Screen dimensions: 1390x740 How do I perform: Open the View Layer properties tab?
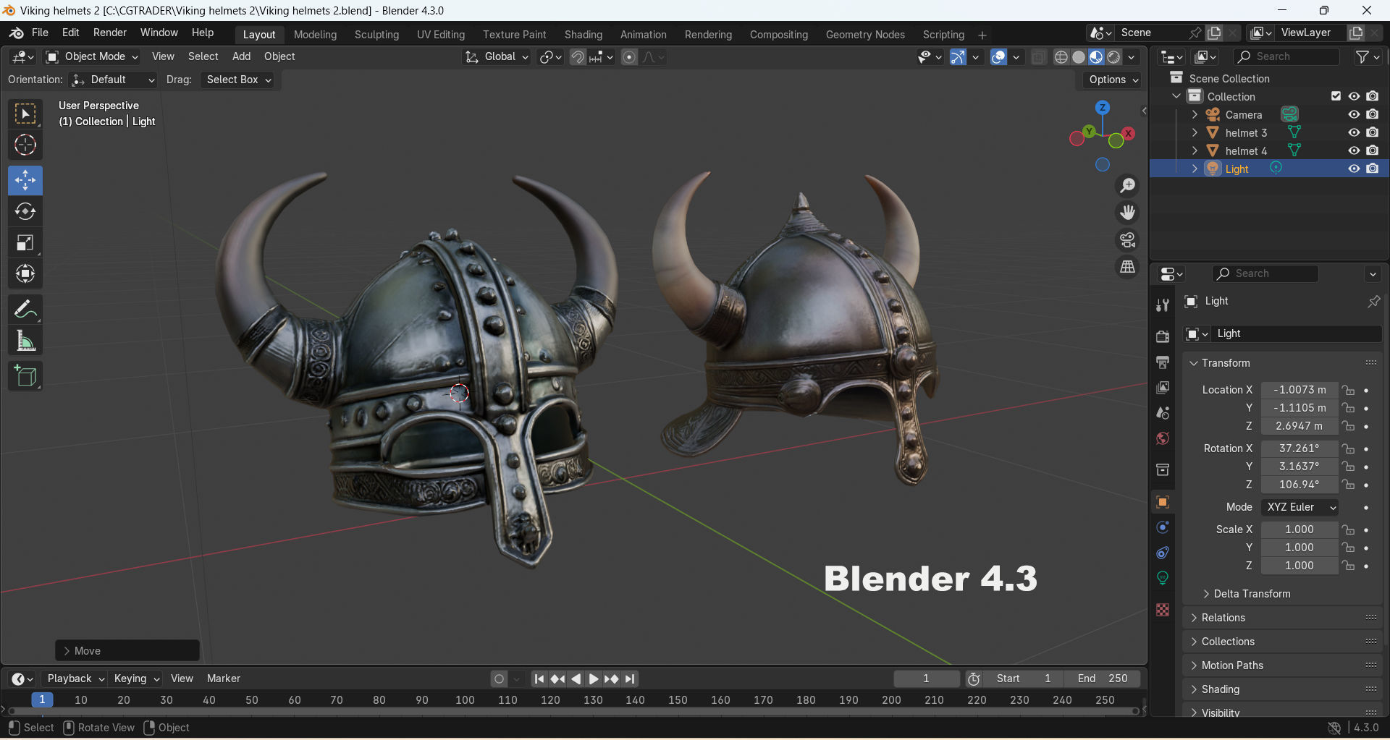[x=1163, y=388]
